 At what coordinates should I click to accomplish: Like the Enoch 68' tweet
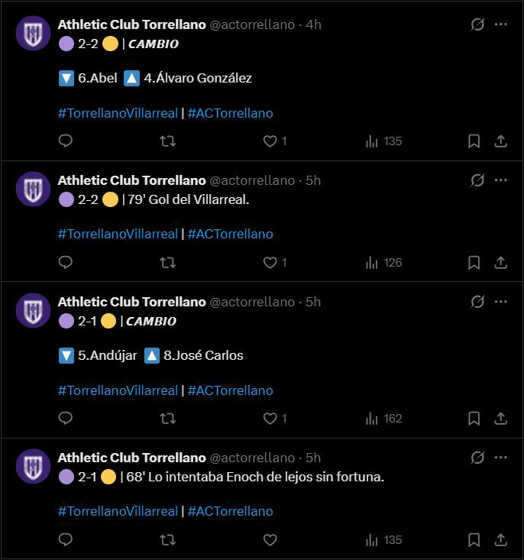tap(270, 540)
